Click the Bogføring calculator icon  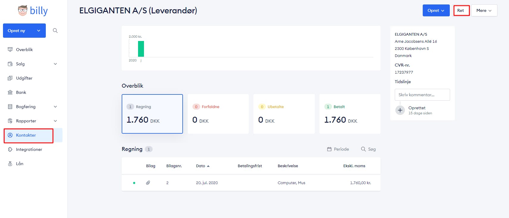click(x=10, y=107)
